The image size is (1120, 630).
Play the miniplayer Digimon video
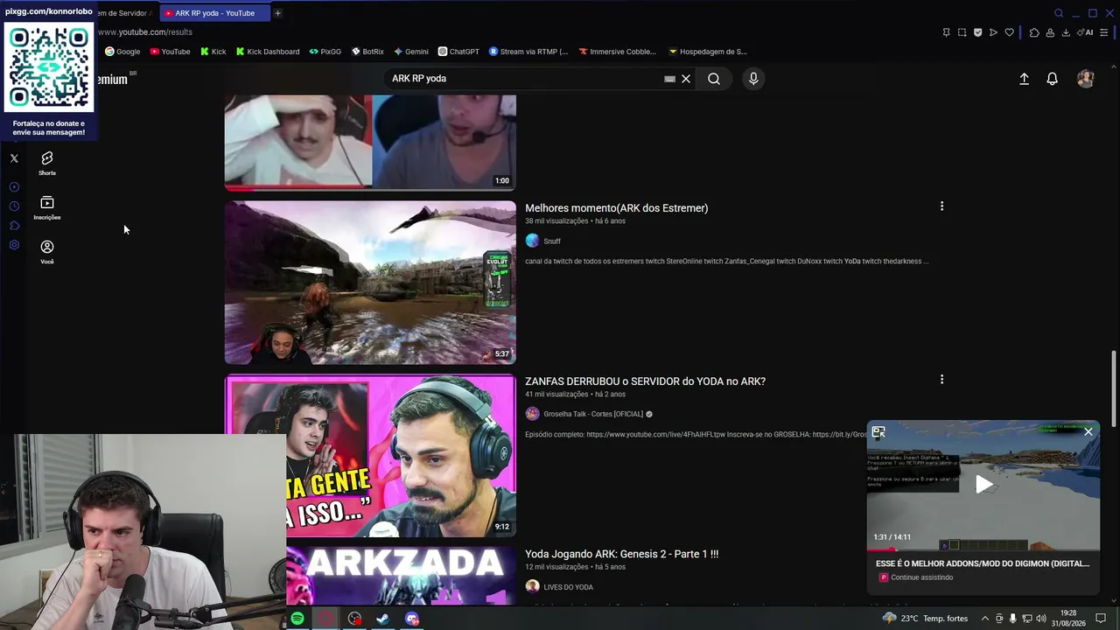pos(983,485)
